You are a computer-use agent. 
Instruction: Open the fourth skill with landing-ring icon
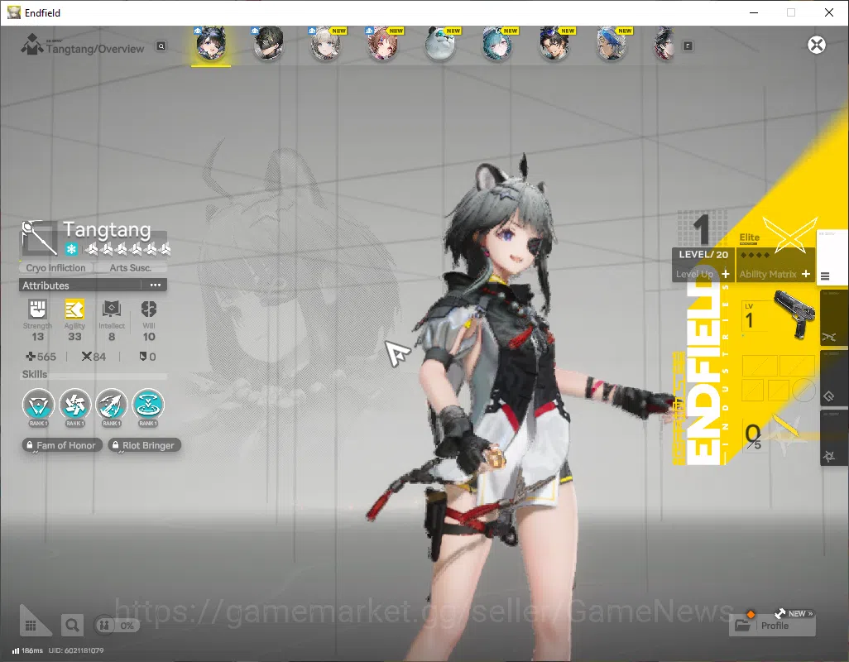pyautogui.click(x=148, y=405)
